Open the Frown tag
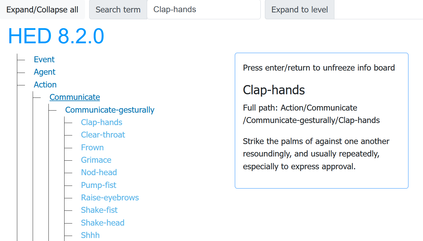The width and height of the screenshot is (423, 241). pyautogui.click(x=92, y=148)
